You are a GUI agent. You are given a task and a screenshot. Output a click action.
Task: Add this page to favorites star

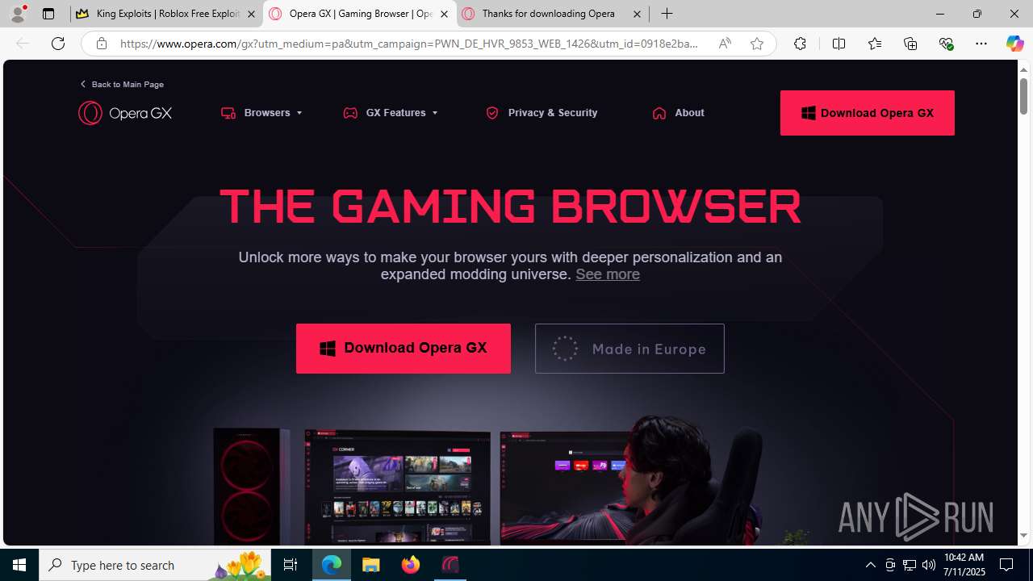[757, 44]
